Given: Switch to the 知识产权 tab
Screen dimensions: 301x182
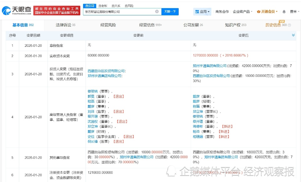Looking at the screenshot, I should tap(232, 25).
